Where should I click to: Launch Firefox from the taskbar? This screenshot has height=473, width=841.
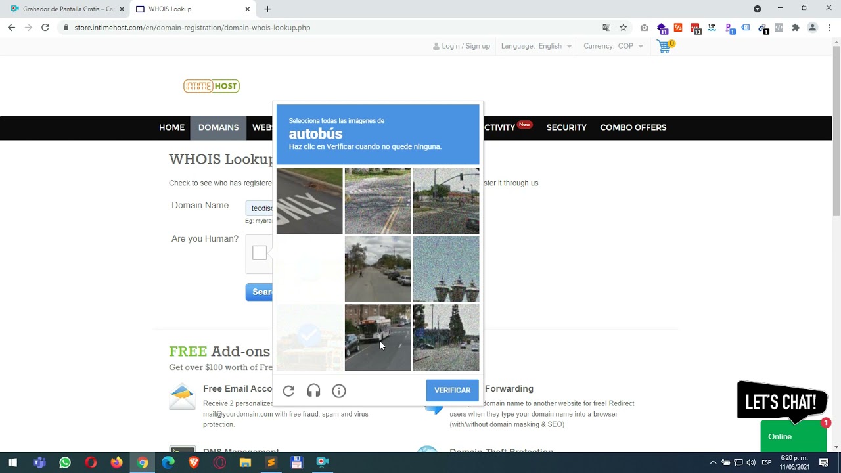pyautogui.click(x=116, y=462)
